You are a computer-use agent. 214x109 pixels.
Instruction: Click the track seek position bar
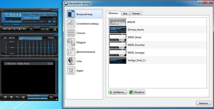[x=29, y=24]
